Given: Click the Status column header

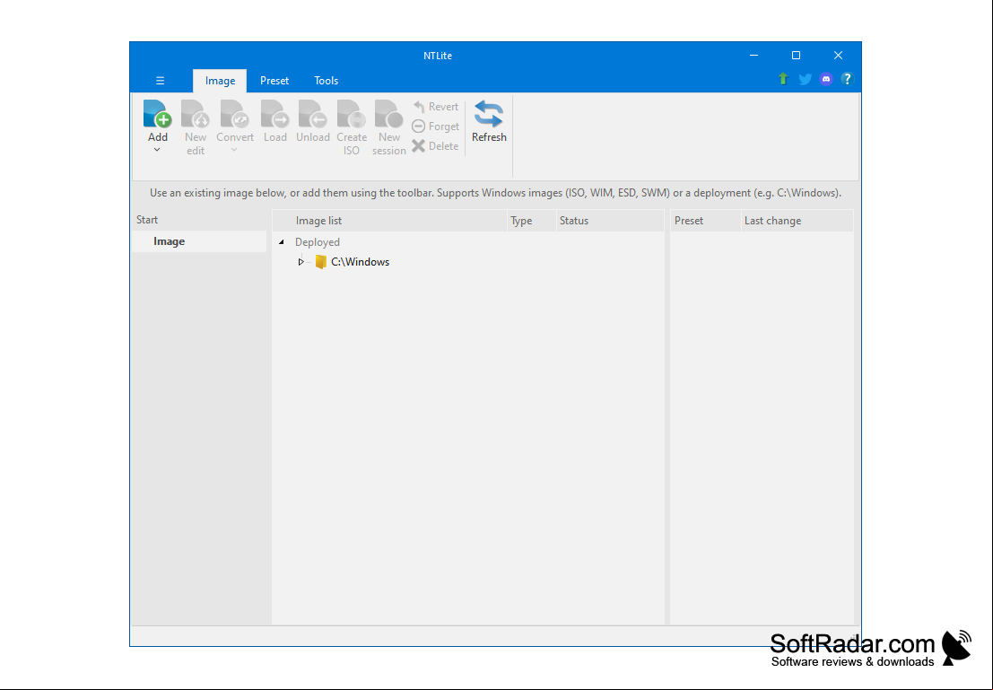Looking at the screenshot, I should click(610, 221).
